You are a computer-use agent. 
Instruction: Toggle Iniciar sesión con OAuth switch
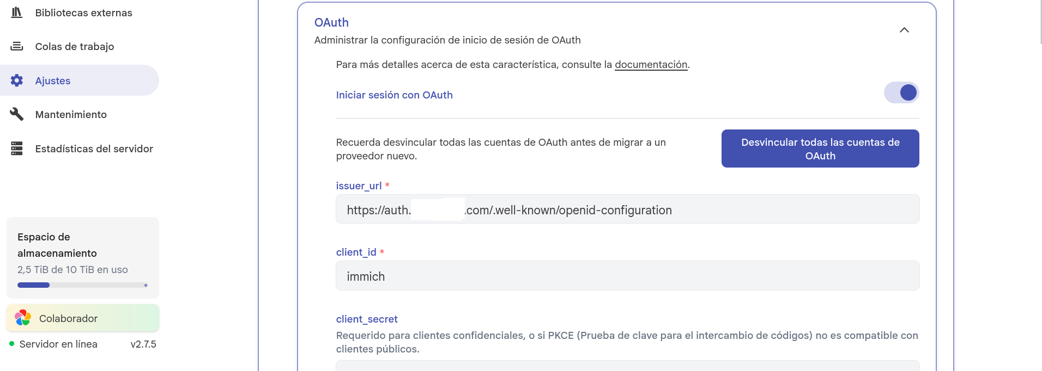[901, 92]
